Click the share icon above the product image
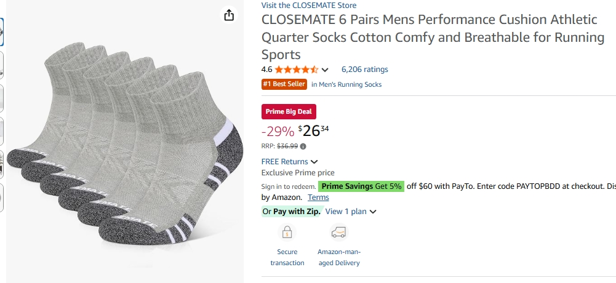This screenshot has width=616, height=283. 229,15
